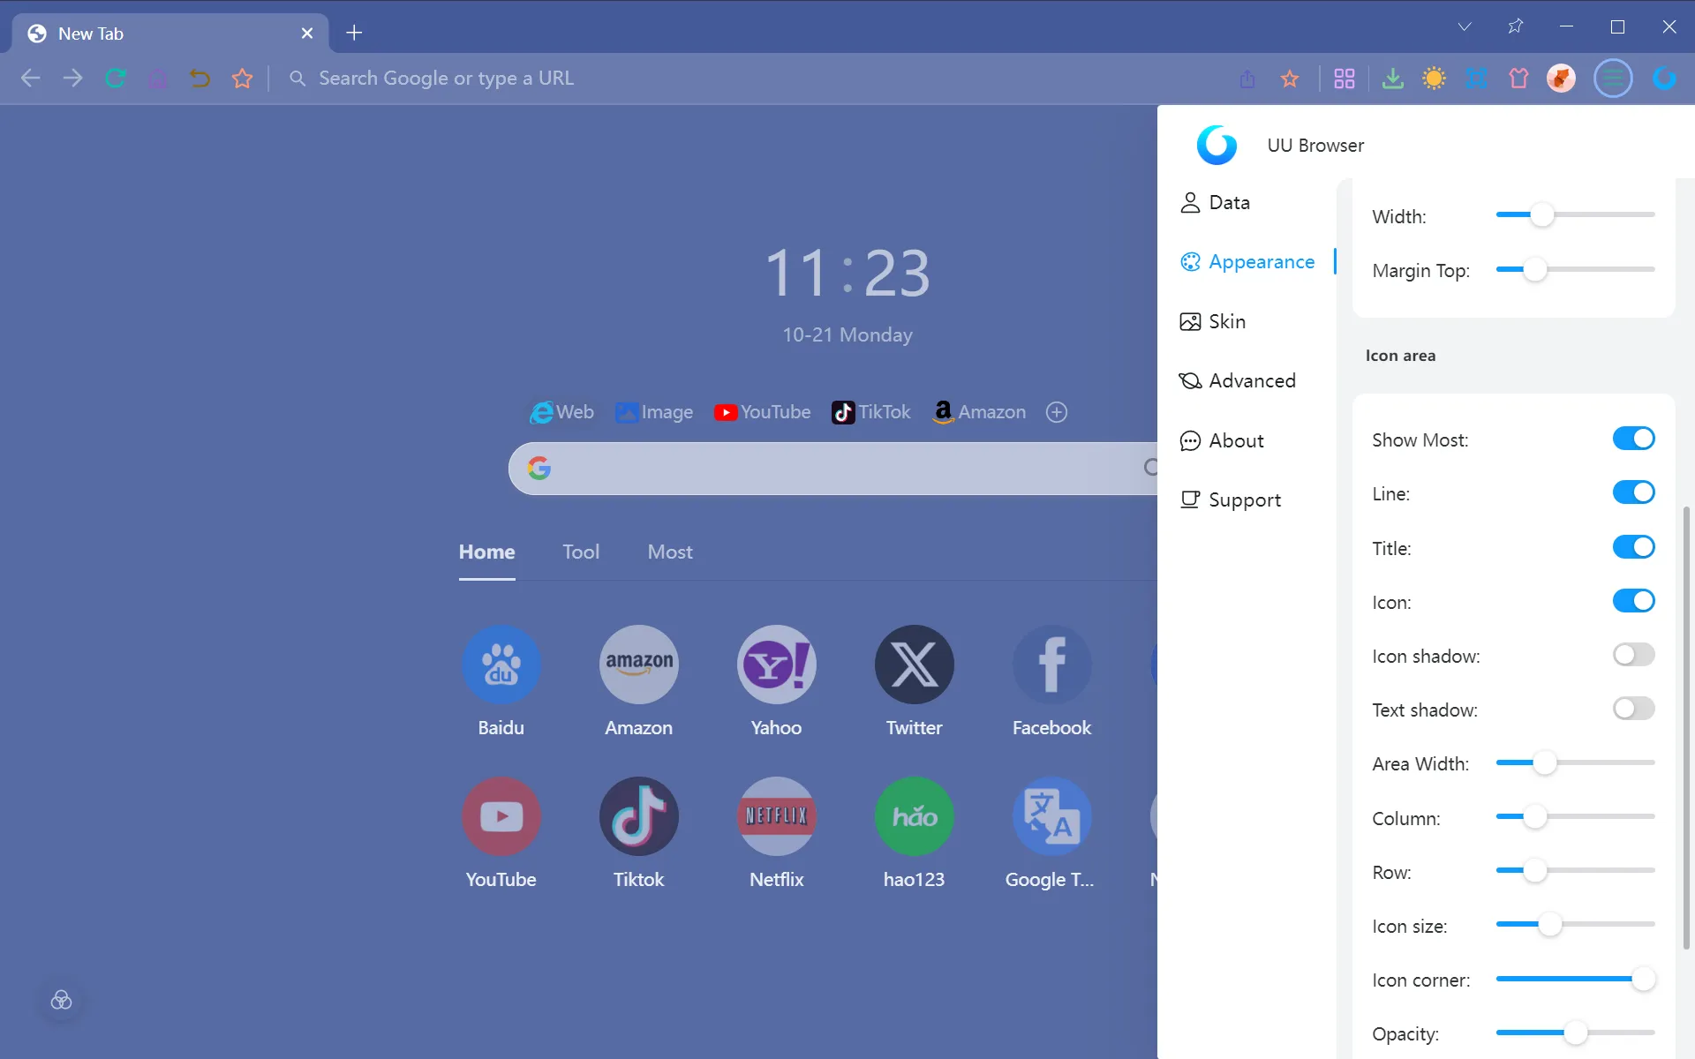
Task: Click the Opacity slider handle
Action: click(x=1575, y=1033)
